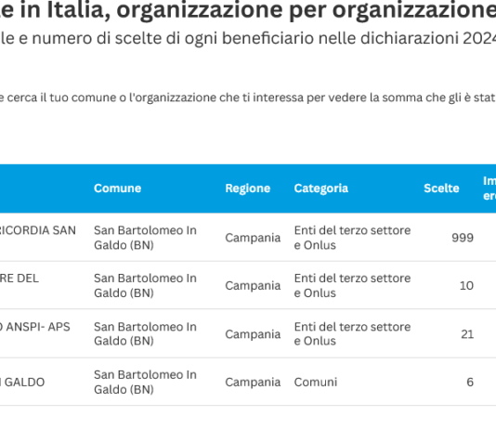Click Enti del terzo settore in row 10
Image resolution: width=496 pixels, height=429 pixels.
point(352,286)
